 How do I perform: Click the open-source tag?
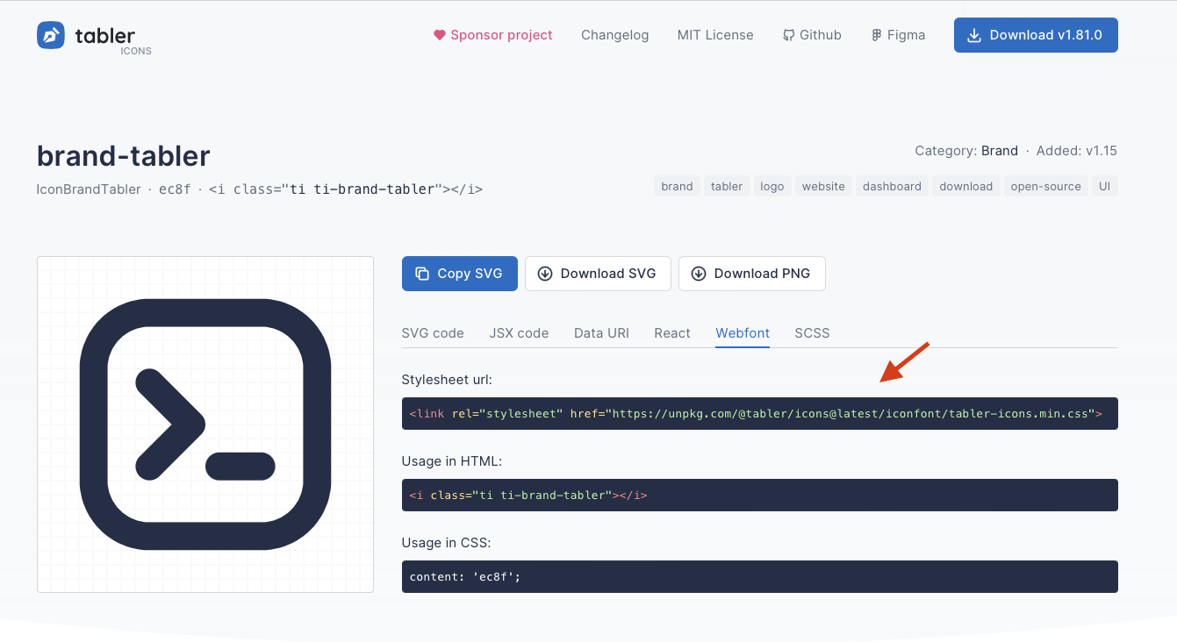point(1045,186)
